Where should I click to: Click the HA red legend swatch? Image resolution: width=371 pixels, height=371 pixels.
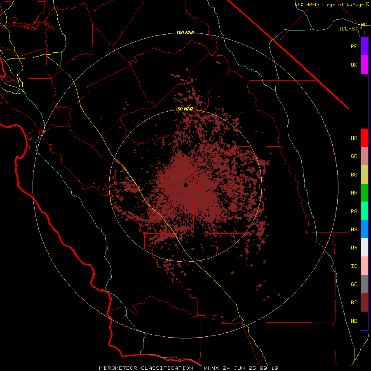pos(364,138)
